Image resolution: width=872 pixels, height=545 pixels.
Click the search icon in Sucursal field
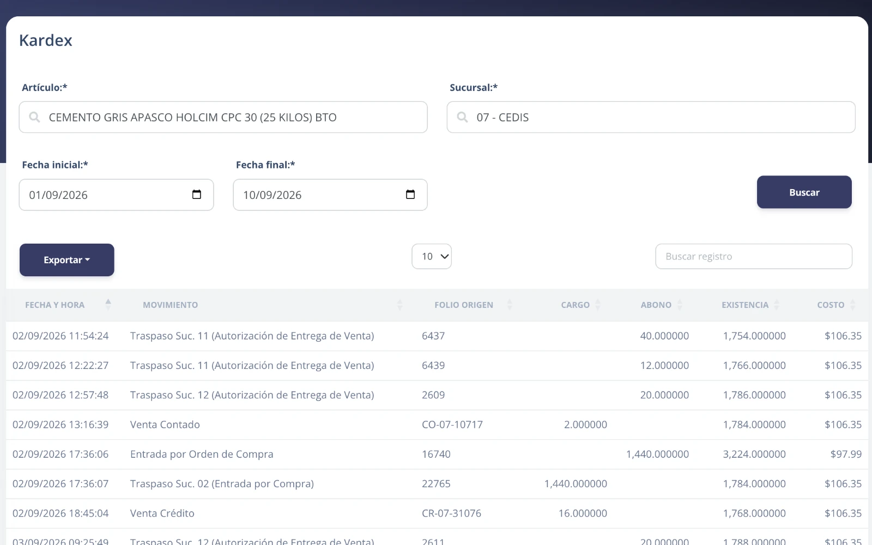tap(462, 117)
